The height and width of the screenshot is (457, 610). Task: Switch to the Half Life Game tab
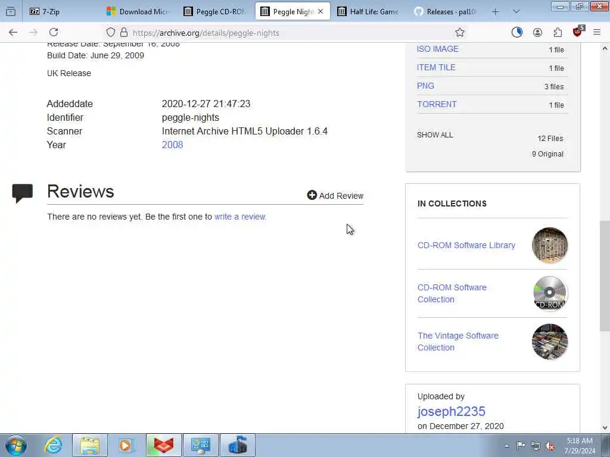point(370,12)
